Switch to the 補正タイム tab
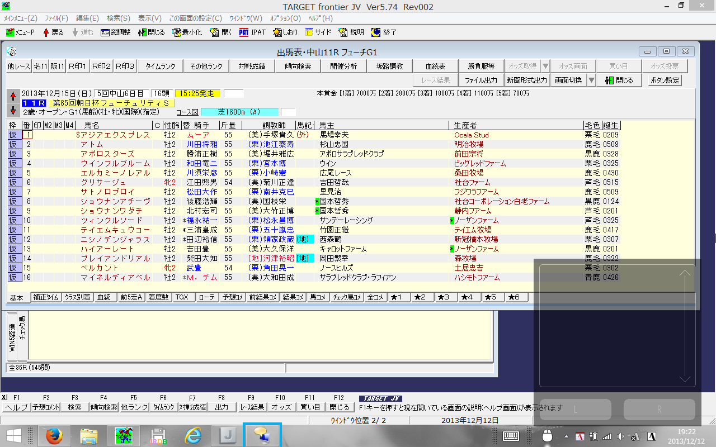The width and height of the screenshot is (716, 447). [x=46, y=297]
